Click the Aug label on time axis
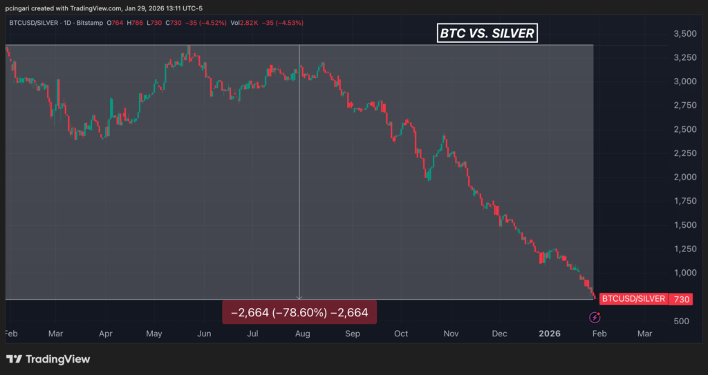Viewport: 708px width, 375px height. (x=301, y=333)
